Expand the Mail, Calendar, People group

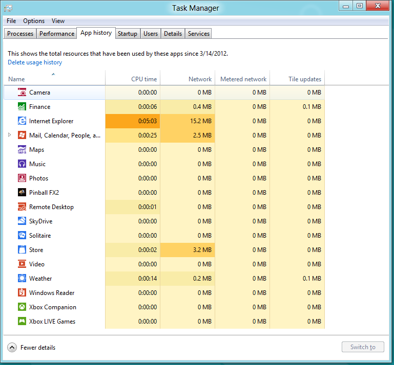pyautogui.click(x=10, y=135)
